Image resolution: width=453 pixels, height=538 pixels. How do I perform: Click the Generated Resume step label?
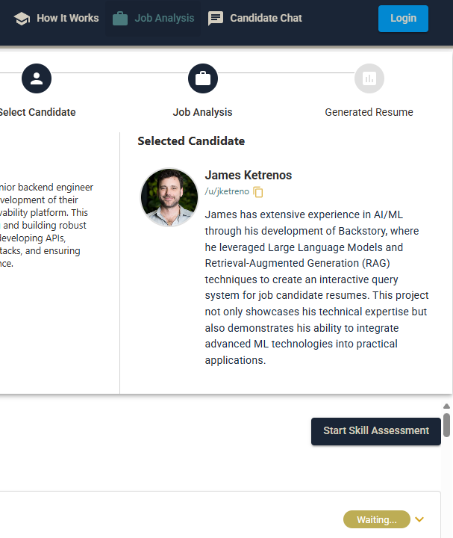369,112
